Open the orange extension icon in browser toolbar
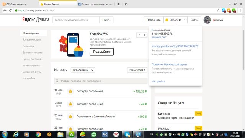Viewport: 245px width, 138px height. point(229,10)
